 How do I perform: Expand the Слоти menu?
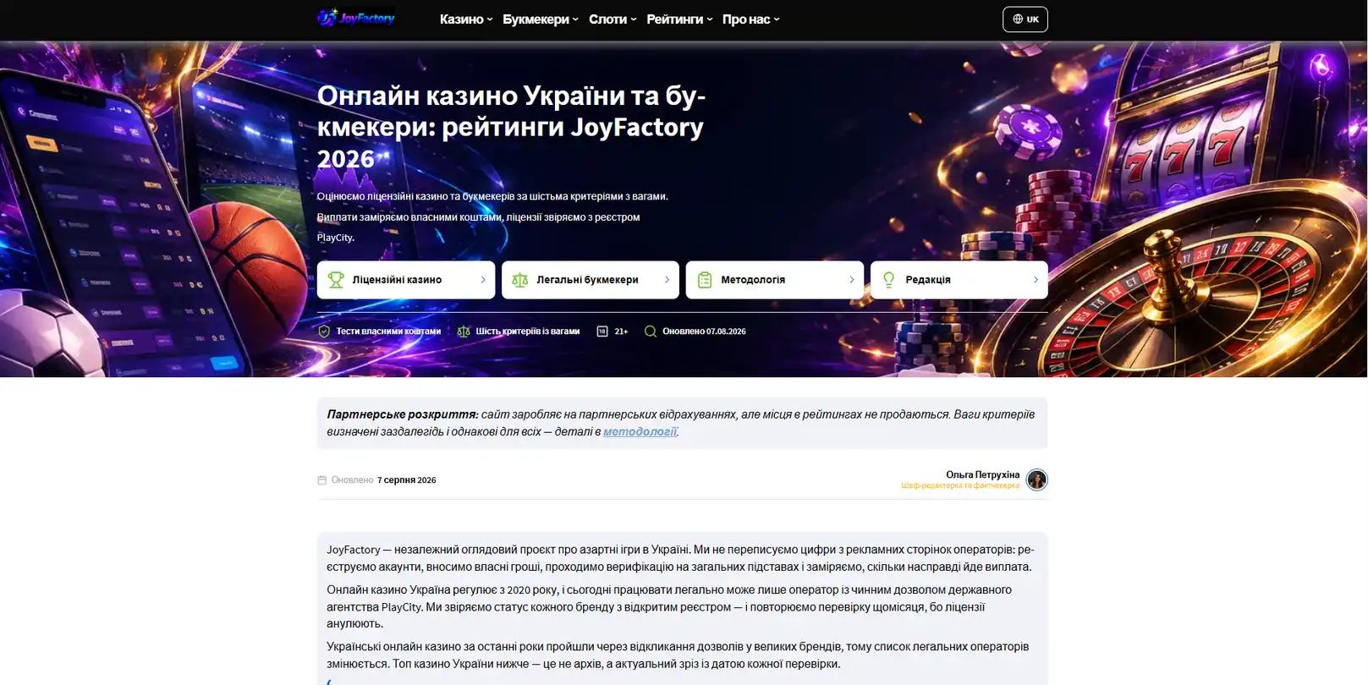pyautogui.click(x=613, y=19)
